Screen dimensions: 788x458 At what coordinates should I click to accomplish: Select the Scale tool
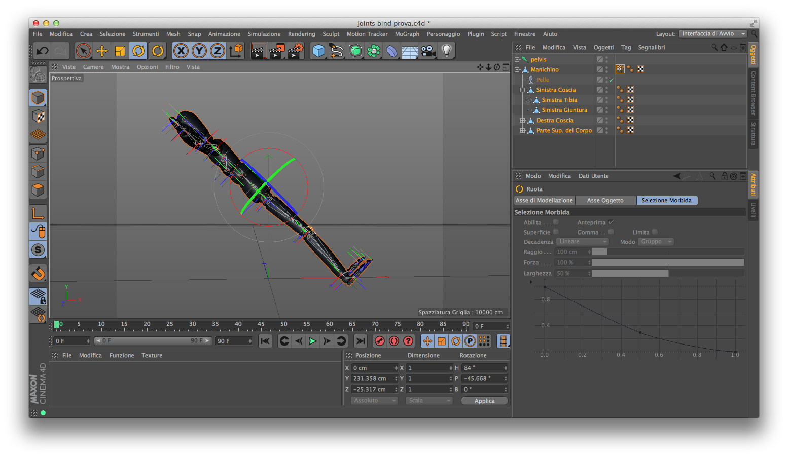pos(120,51)
